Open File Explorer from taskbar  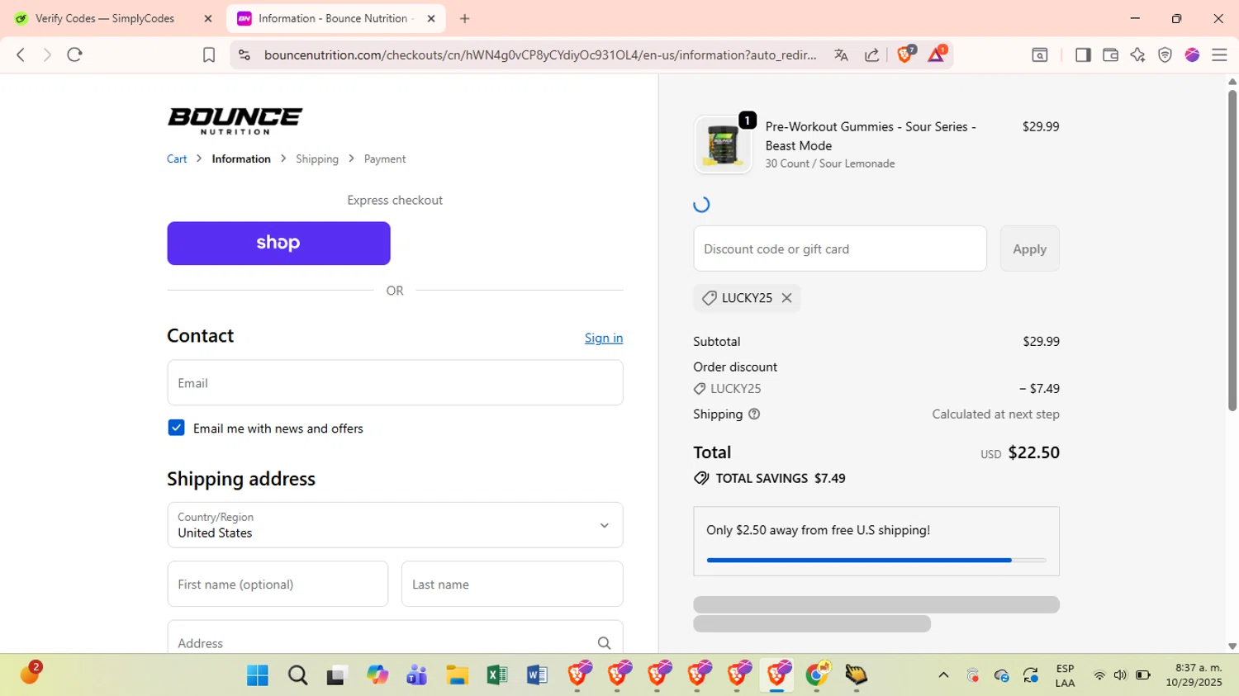tap(457, 675)
